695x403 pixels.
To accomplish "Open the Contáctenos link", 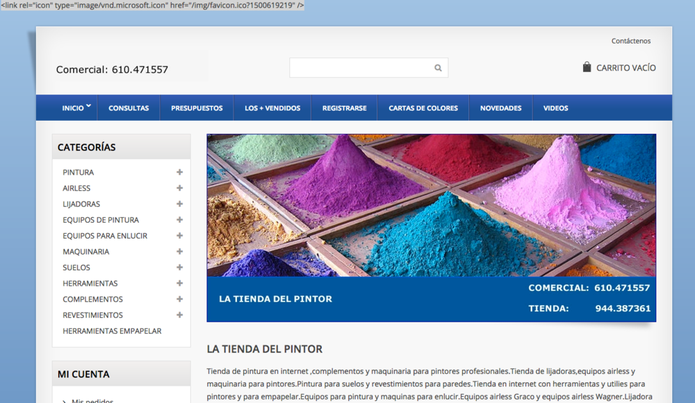I will [x=630, y=40].
